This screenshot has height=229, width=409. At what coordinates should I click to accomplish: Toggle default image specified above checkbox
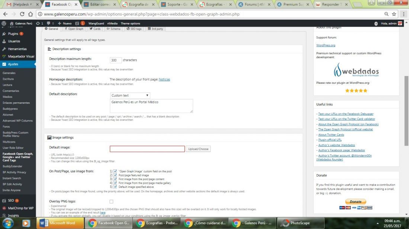point(115,187)
